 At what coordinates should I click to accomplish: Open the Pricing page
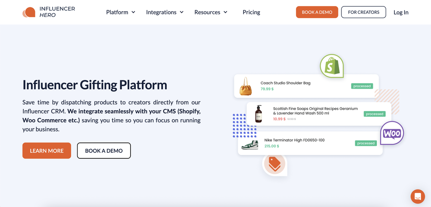pyautogui.click(x=251, y=12)
